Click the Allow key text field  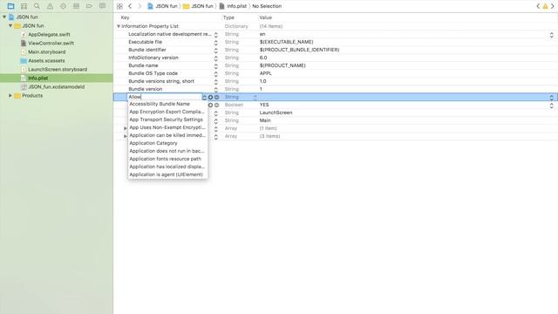(165, 97)
